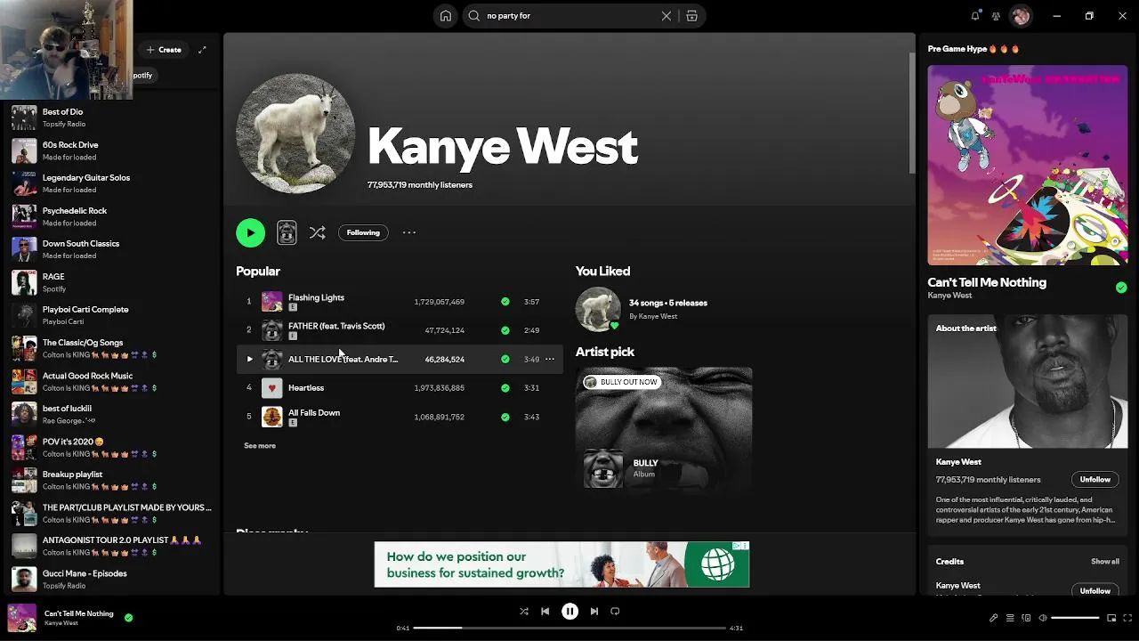Click Unfollow in About the artist card
The image size is (1139, 641).
(1095, 480)
